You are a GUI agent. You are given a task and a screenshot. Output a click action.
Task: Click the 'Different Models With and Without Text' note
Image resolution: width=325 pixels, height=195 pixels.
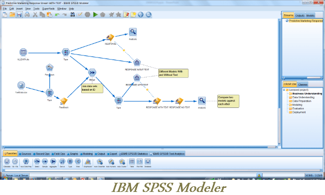pyautogui.click(x=173, y=73)
